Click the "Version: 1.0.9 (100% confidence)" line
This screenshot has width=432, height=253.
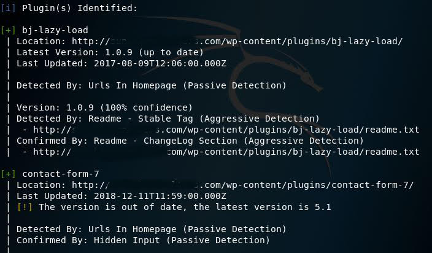(x=104, y=107)
